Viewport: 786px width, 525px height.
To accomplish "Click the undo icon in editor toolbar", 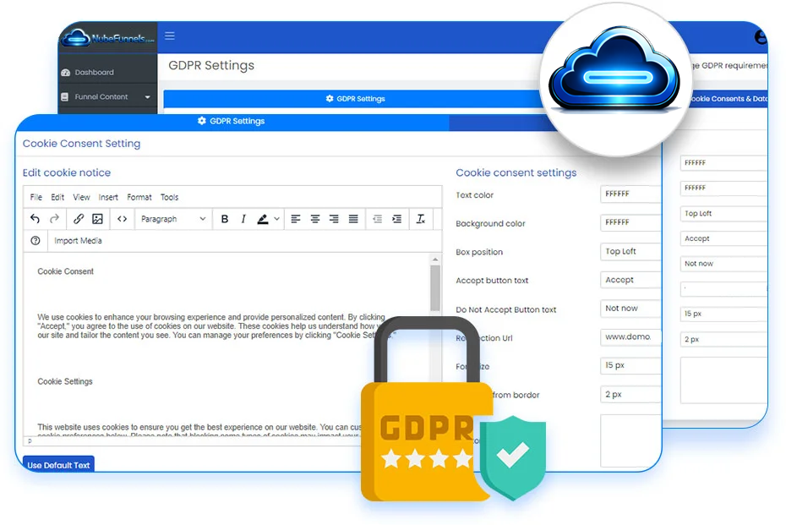I will tap(35, 219).
